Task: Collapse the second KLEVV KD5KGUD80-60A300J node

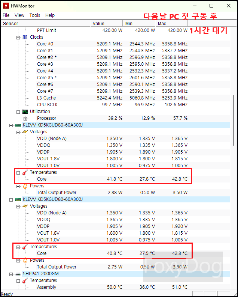Action: click(11, 200)
